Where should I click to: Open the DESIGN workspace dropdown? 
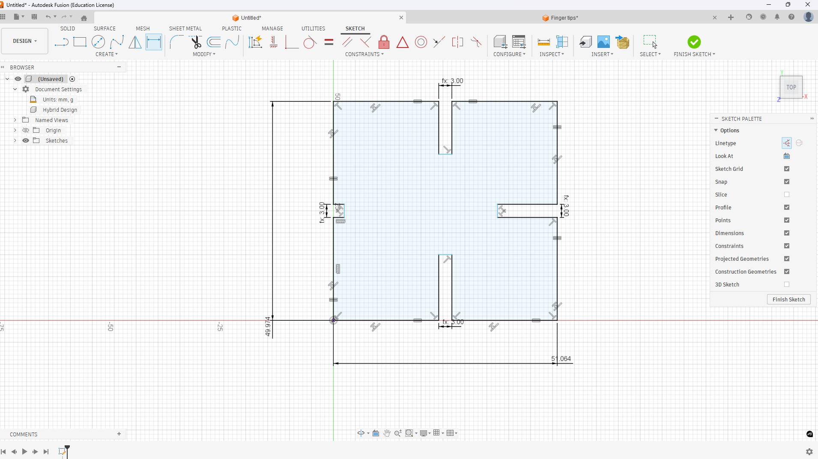(25, 41)
